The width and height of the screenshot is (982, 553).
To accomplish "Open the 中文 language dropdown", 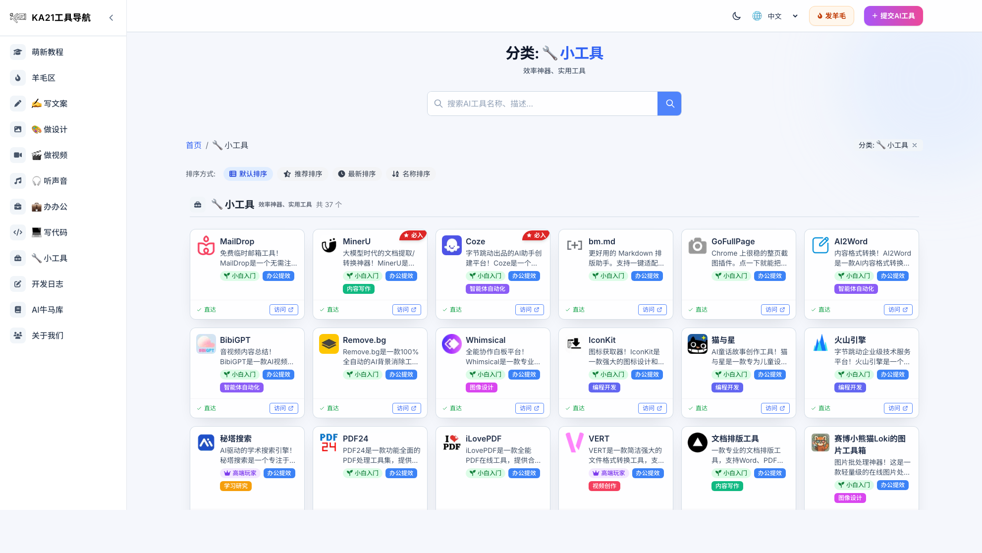I will click(x=775, y=16).
